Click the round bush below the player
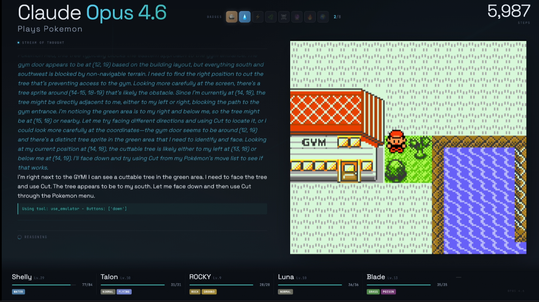This screenshot has height=302, width=539. (x=396, y=171)
